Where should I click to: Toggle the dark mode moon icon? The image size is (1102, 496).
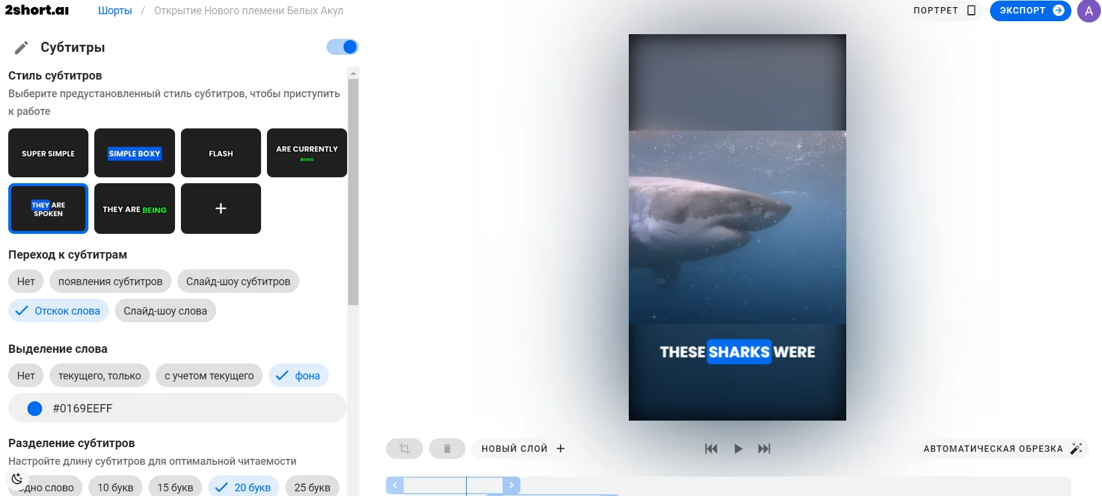(17, 479)
